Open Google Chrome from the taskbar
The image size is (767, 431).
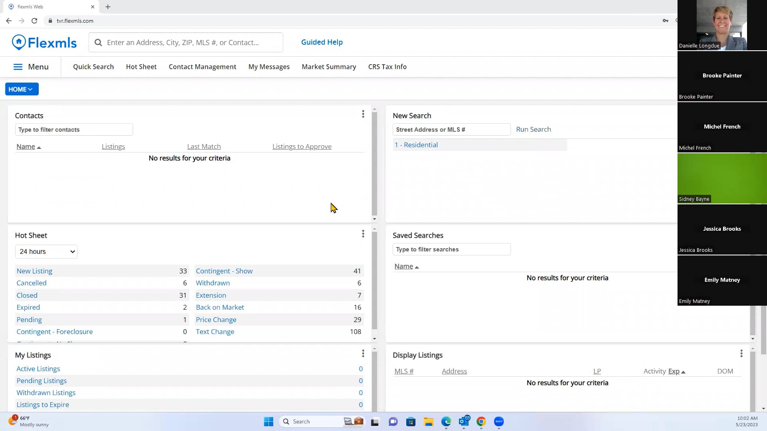click(x=481, y=421)
